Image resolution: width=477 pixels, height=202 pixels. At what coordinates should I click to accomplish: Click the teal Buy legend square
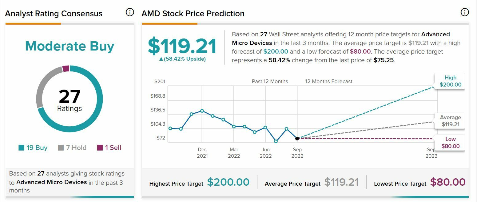point(21,148)
